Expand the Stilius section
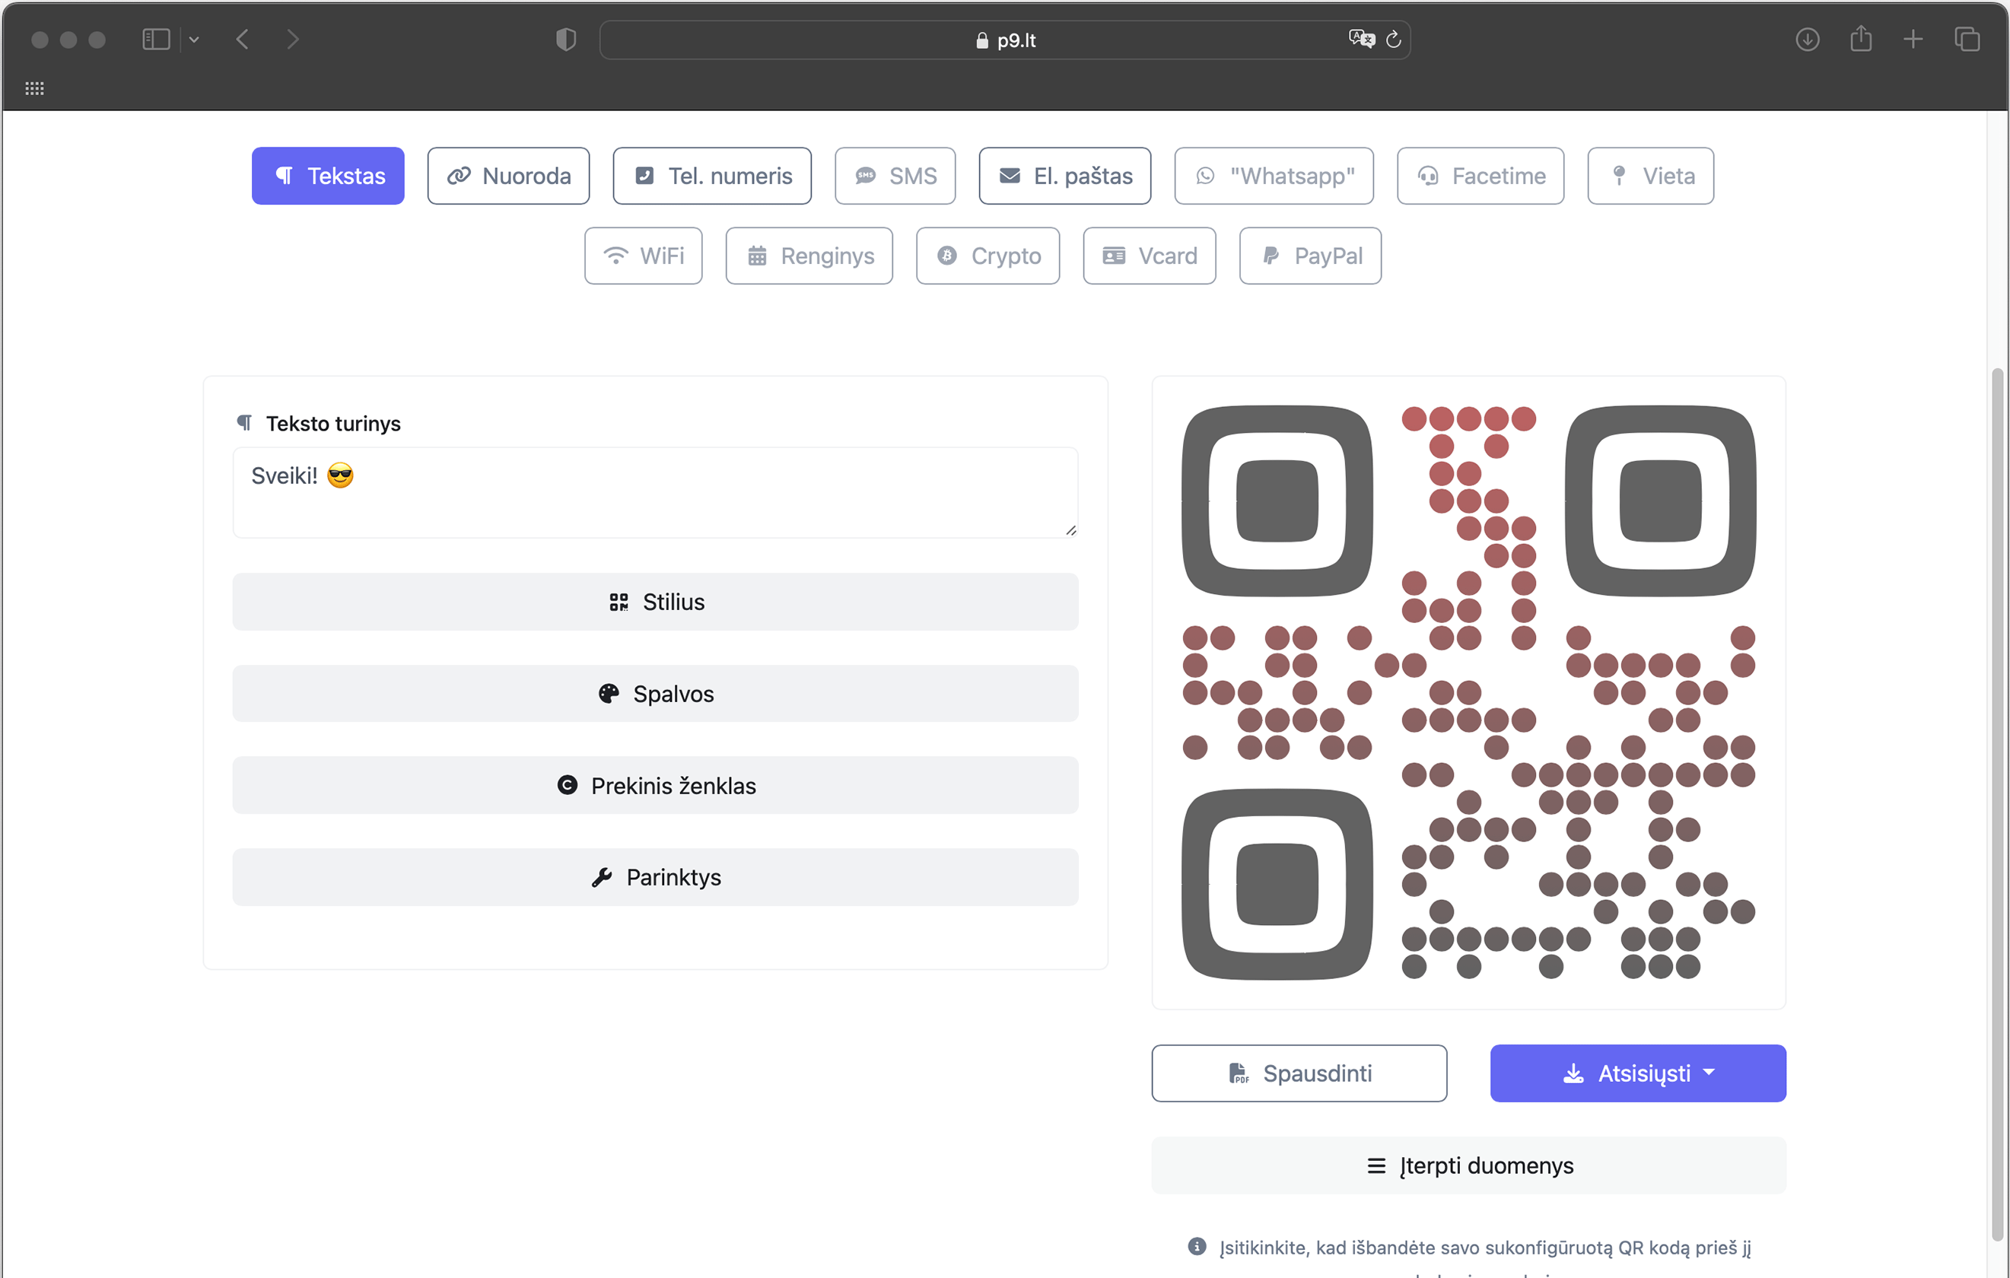The image size is (2010, 1278). click(x=655, y=601)
